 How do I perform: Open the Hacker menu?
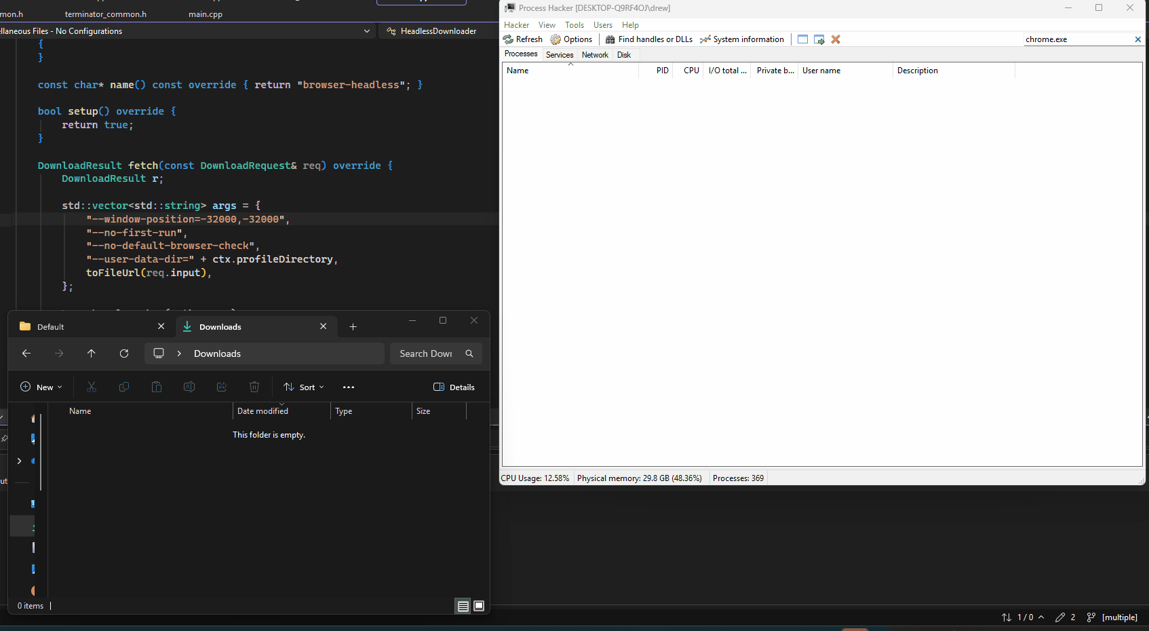[516, 25]
